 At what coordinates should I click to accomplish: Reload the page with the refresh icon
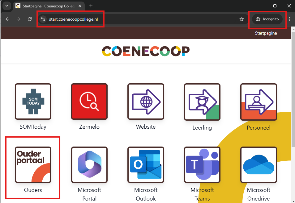[x=30, y=19]
